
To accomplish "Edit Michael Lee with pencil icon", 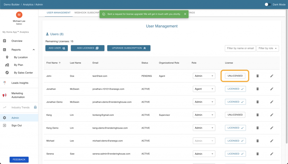I will 272,141.
